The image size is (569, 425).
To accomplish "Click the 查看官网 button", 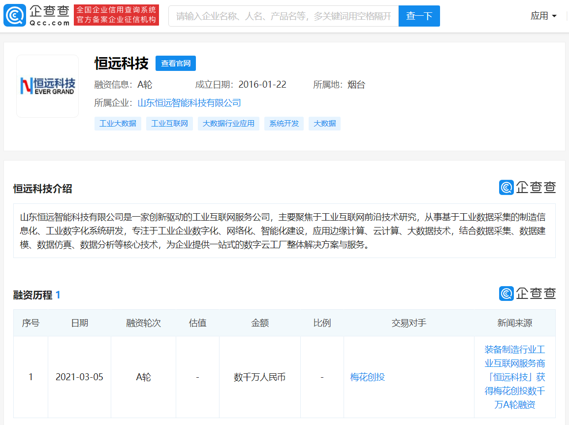I will tap(176, 64).
